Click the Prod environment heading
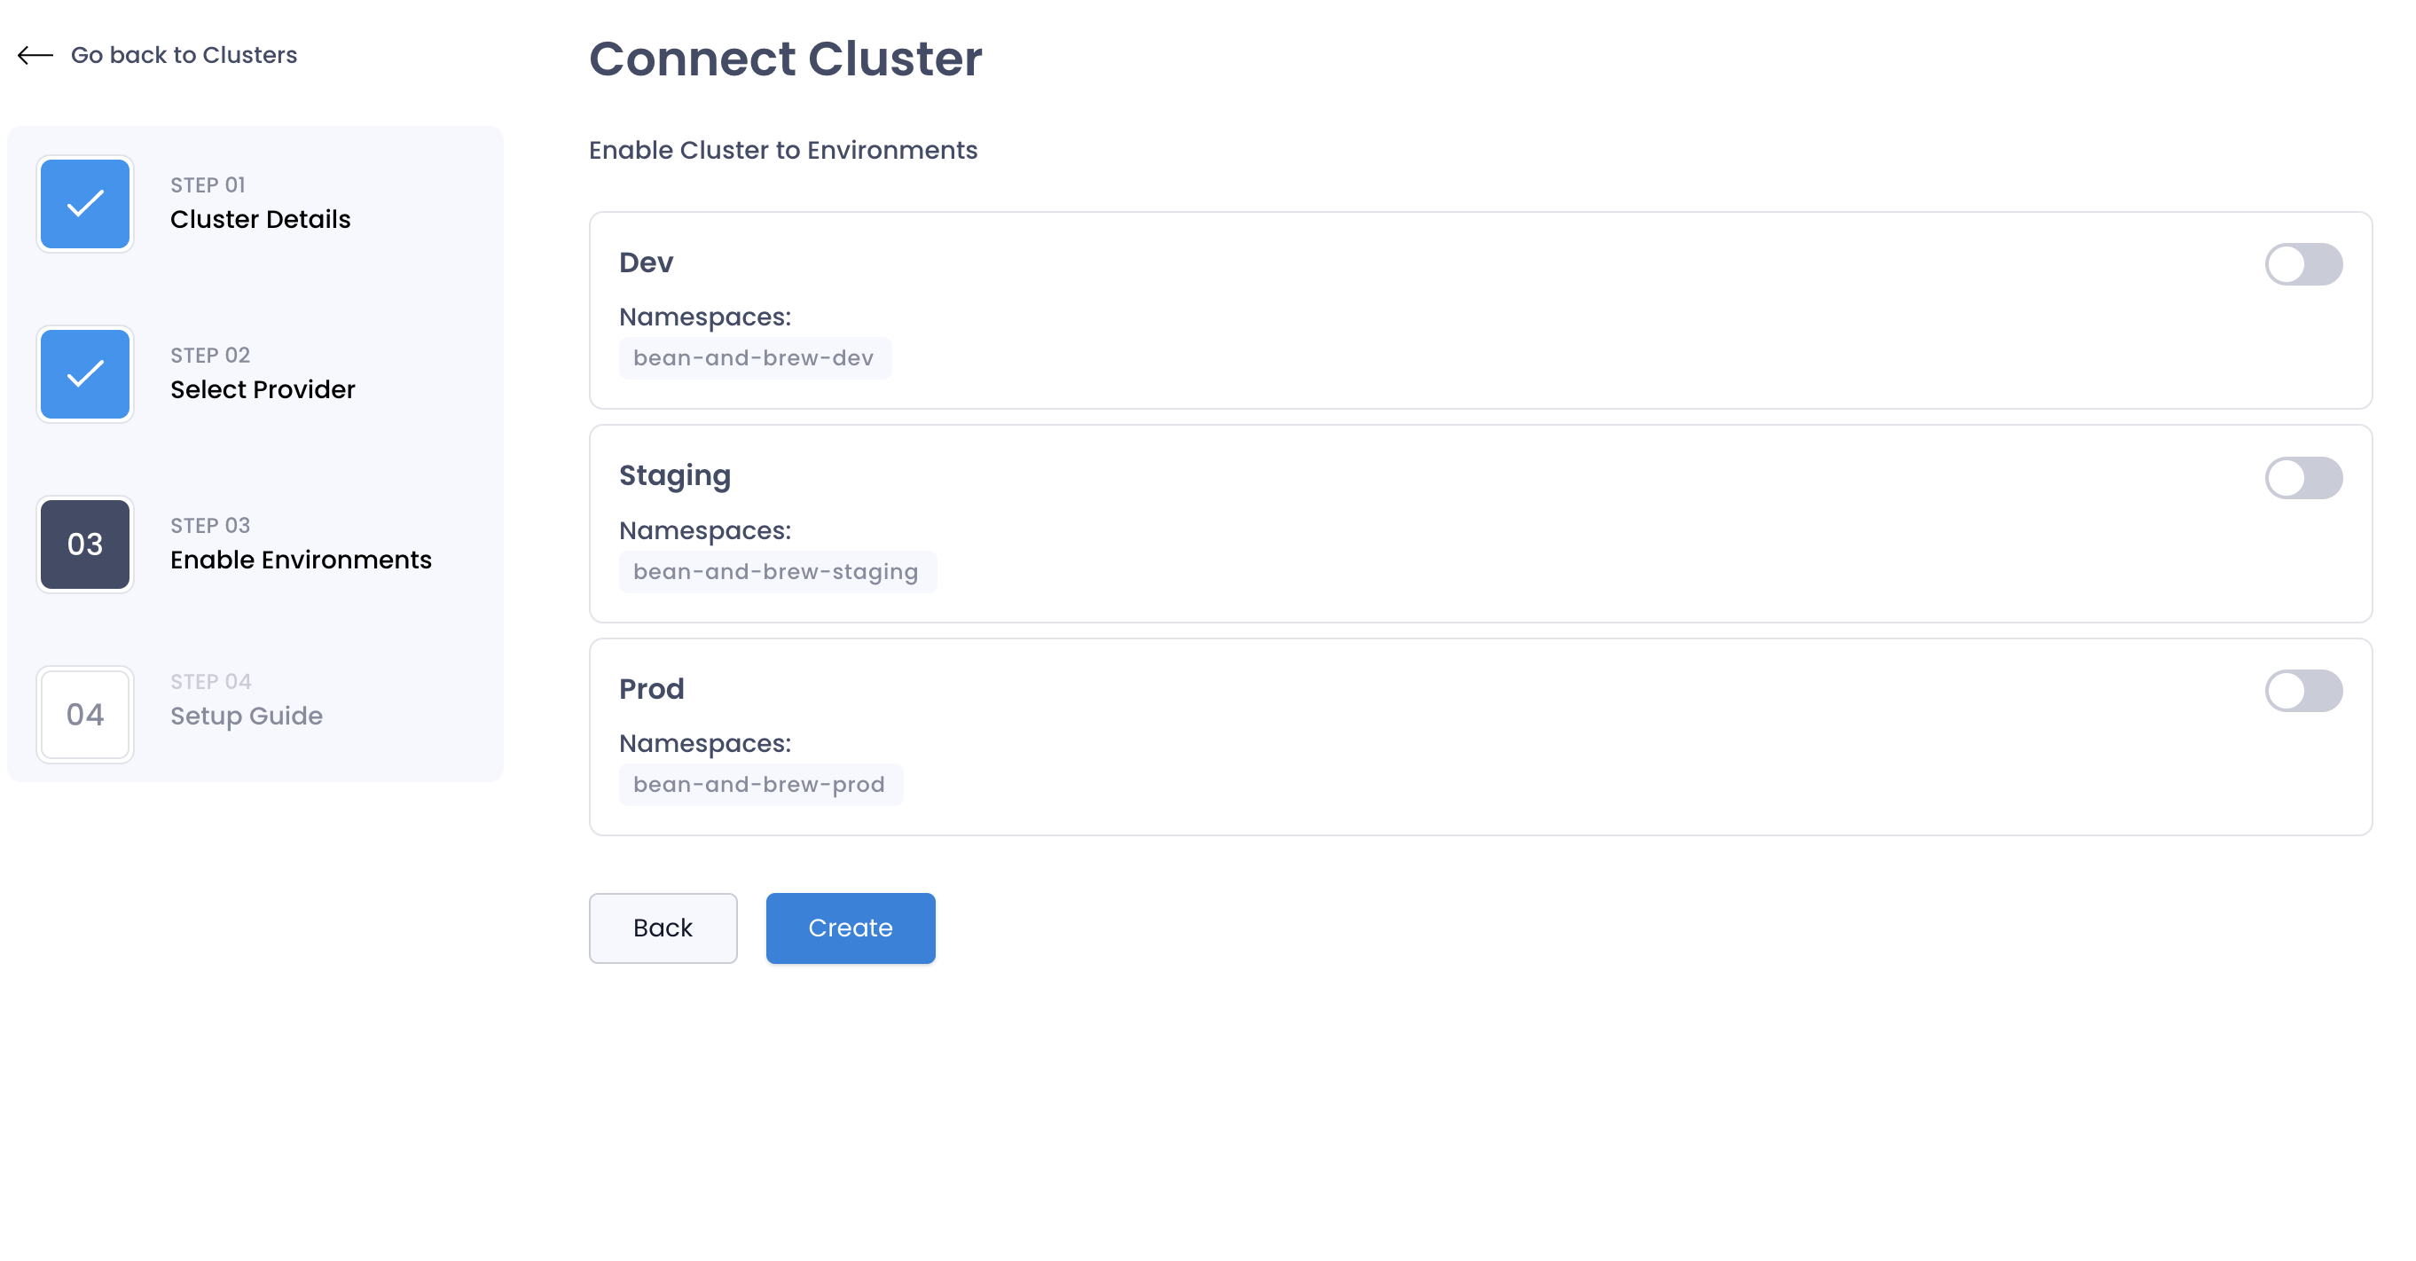This screenshot has height=1261, width=2416. (x=652, y=689)
